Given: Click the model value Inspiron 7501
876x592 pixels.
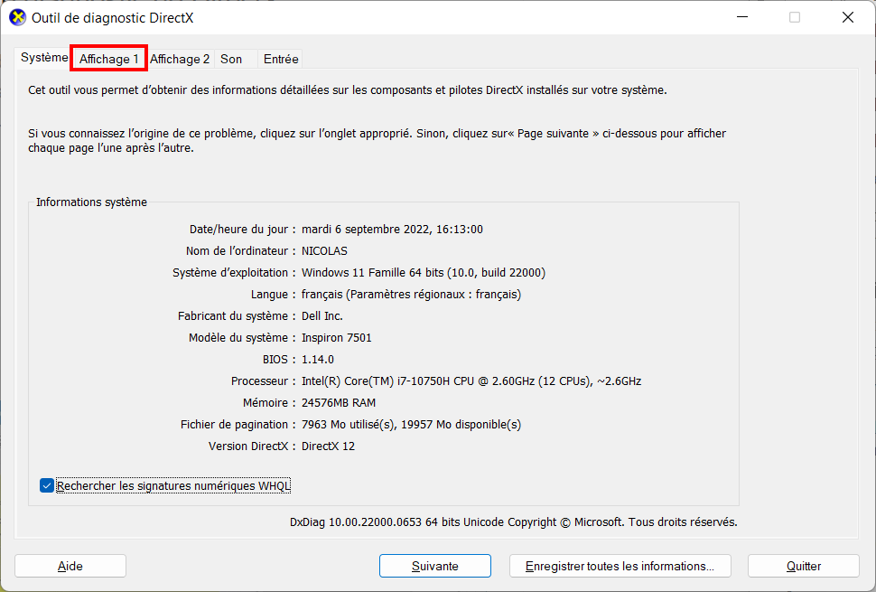Looking at the screenshot, I should click(336, 338).
